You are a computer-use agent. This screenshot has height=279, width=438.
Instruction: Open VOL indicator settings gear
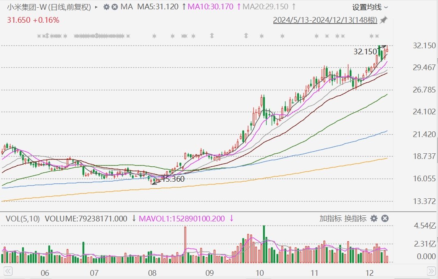tap(374, 219)
